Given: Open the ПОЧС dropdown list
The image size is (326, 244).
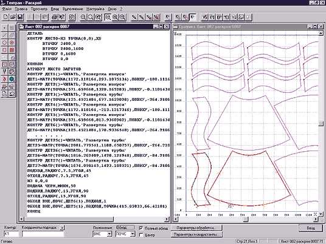Looking at the screenshot, I should click(133, 234).
